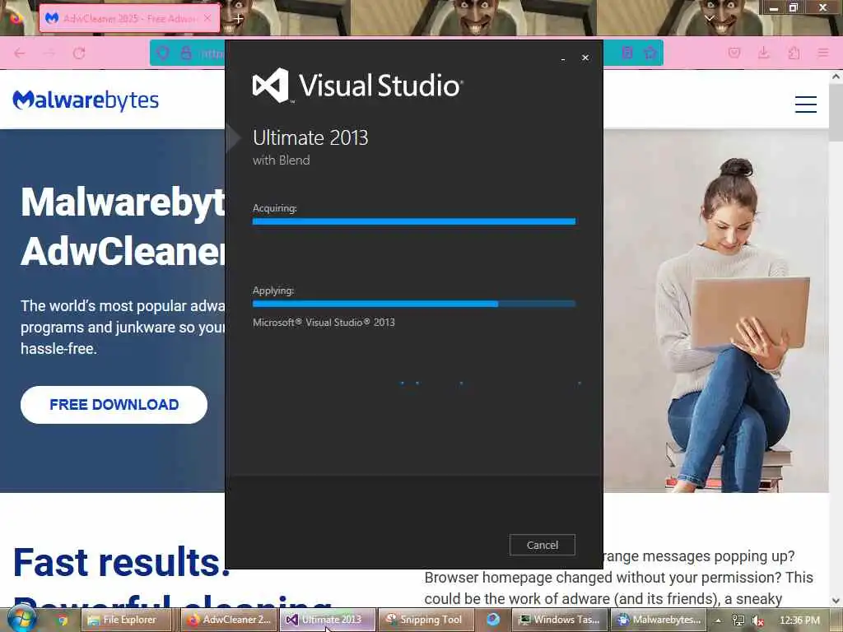Close the Visual Studio installer window
The height and width of the screenshot is (632, 843).
[x=585, y=58]
